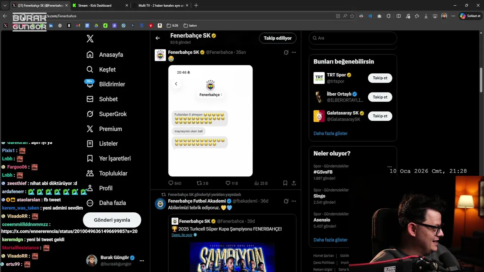Like the post showing 11 B likes
This screenshot has width=484, height=272.
(x=231, y=183)
